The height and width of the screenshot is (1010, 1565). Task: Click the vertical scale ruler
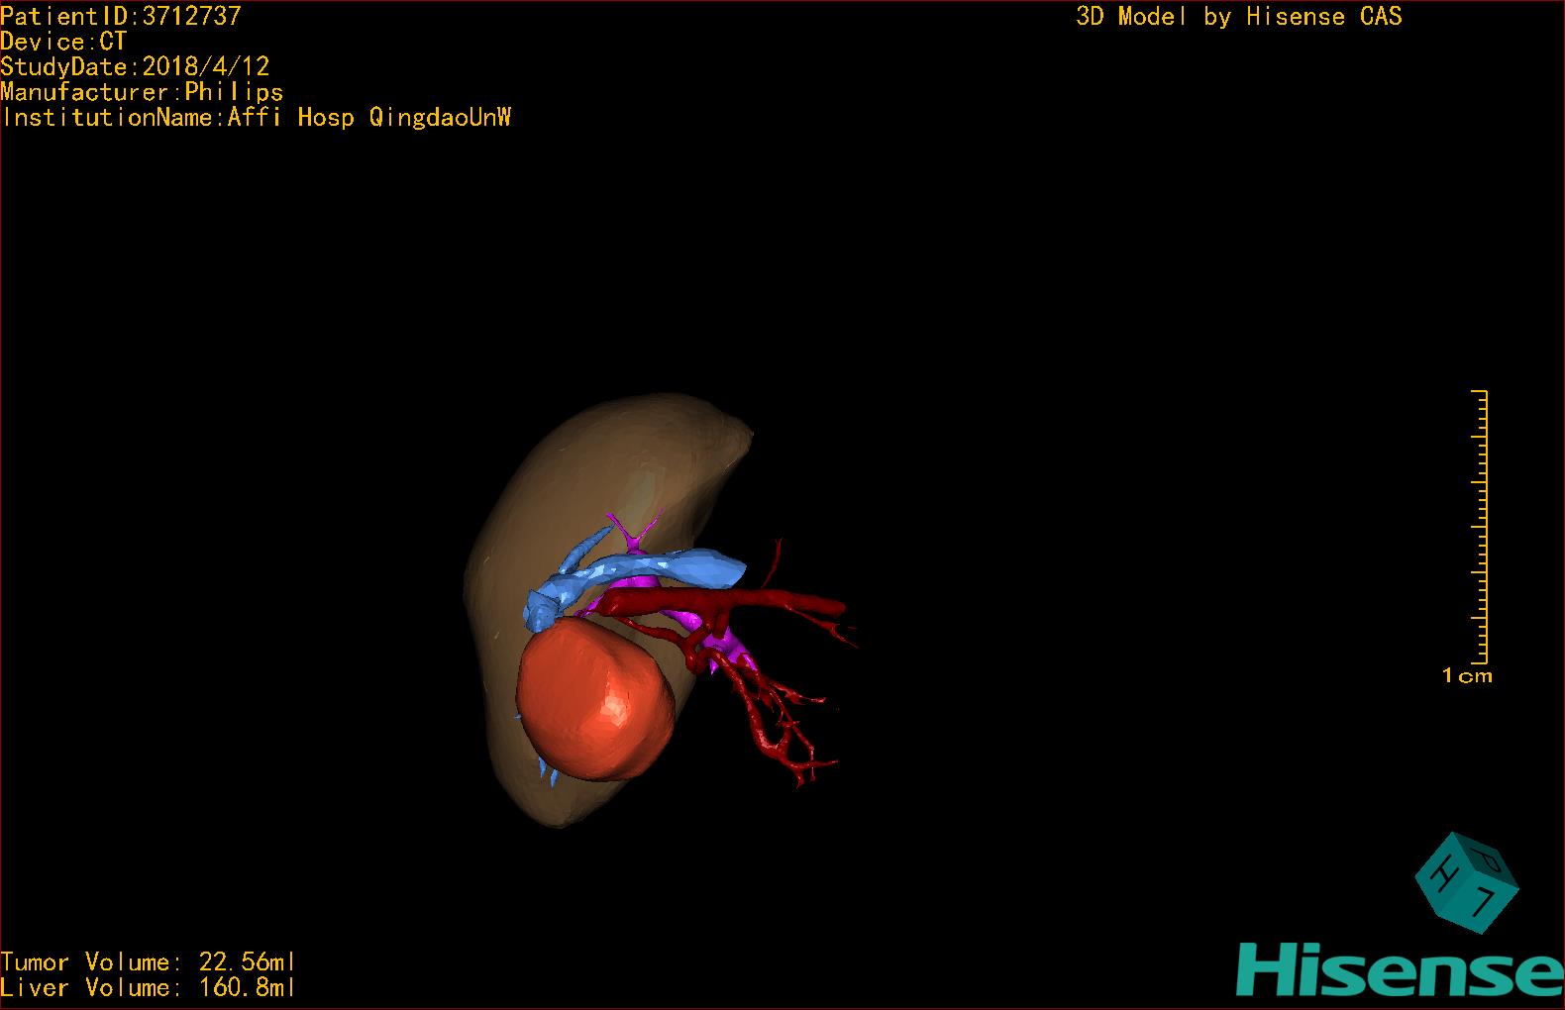pos(1479,527)
